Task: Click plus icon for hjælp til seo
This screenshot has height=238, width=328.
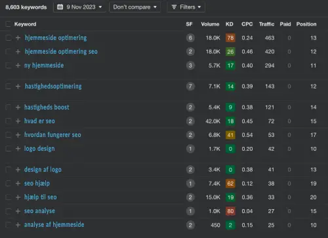Action: pos(18,197)
